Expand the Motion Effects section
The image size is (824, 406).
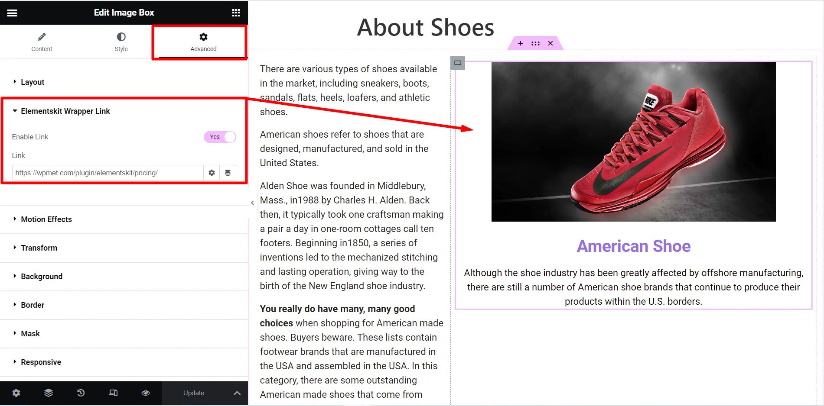click(46, 219)
